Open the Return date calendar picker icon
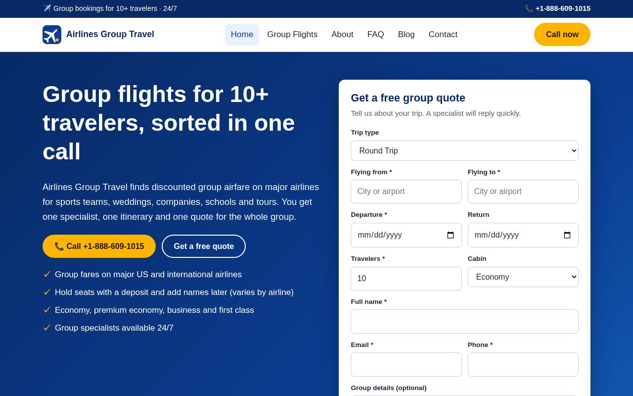Viewport: 633px width, 396px height. point(567,235)
